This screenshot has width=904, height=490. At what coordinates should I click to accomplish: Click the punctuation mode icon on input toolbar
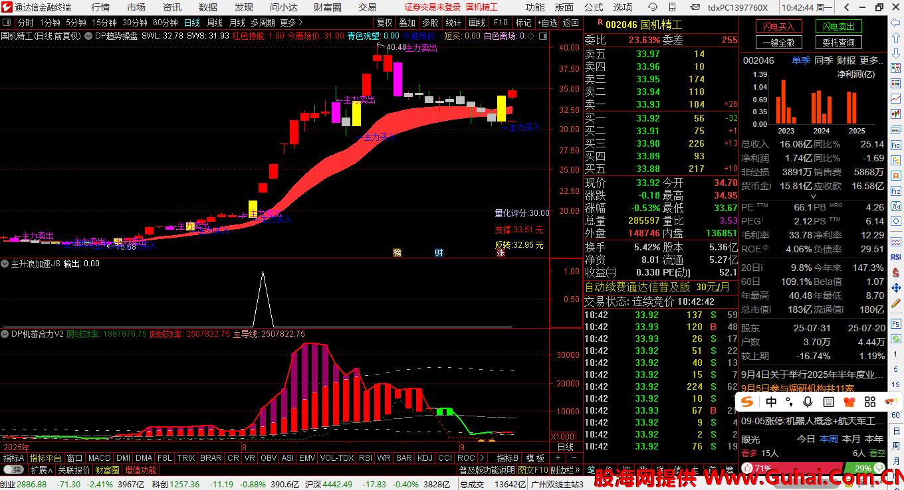pos(789,402)
